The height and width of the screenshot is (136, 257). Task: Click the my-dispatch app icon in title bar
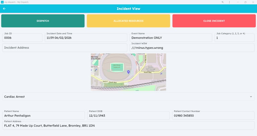2,2
